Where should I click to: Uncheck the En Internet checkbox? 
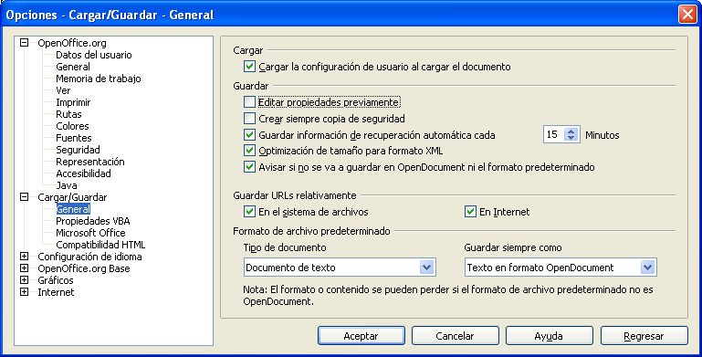point(470,212)
